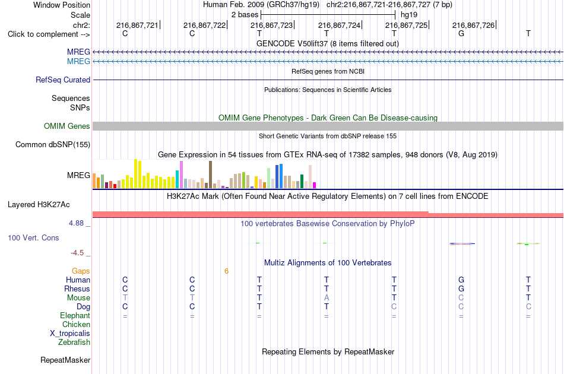Open the RefSeq Curated track label
The height and width of the screenshot is (374, 564).
(62, 80)
